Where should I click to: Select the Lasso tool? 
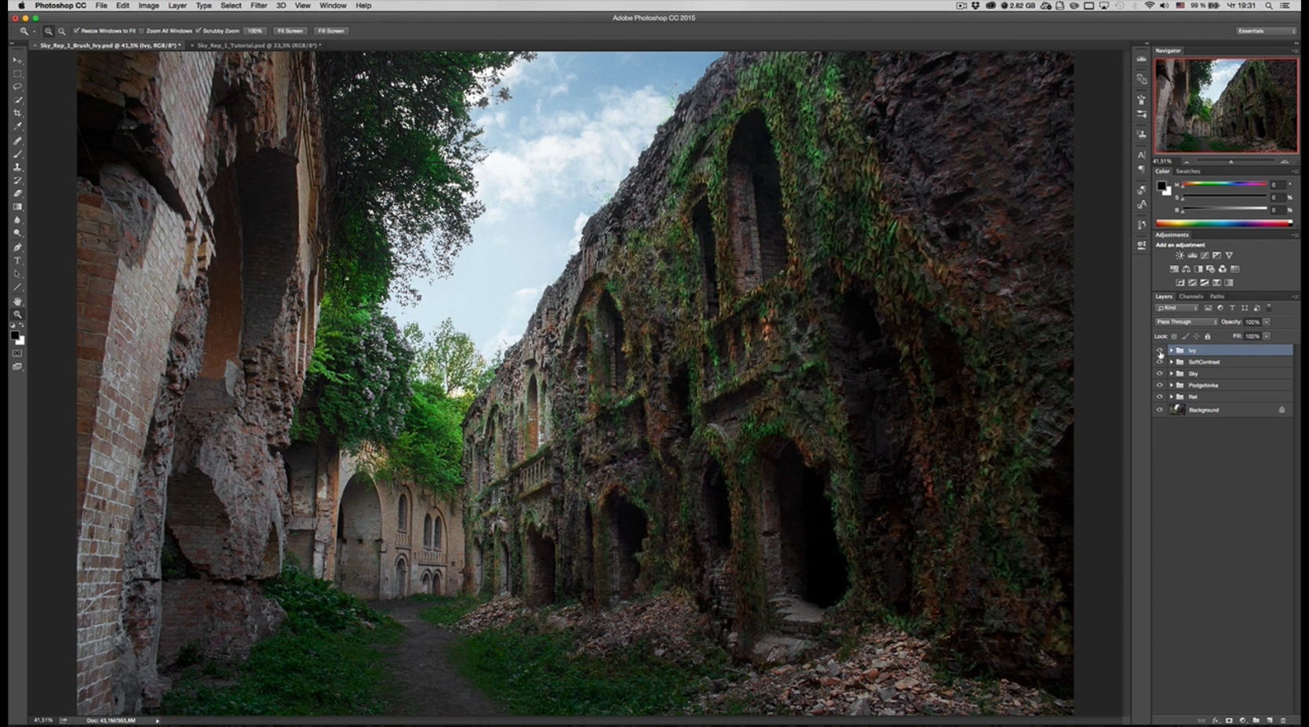(x=17, y=86)
